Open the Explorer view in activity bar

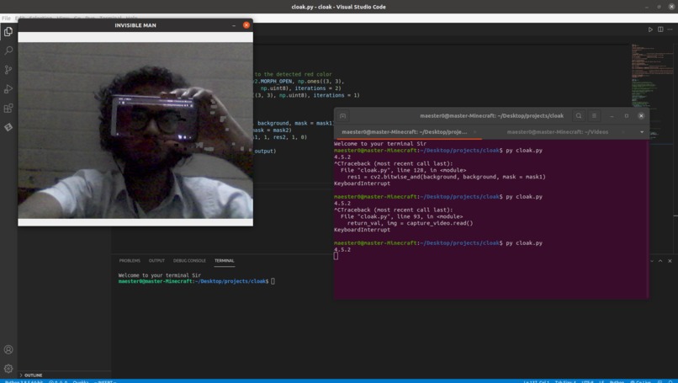(8, 32)
